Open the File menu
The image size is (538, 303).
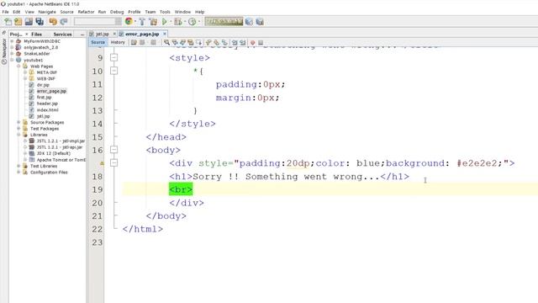tap(6, 12)
